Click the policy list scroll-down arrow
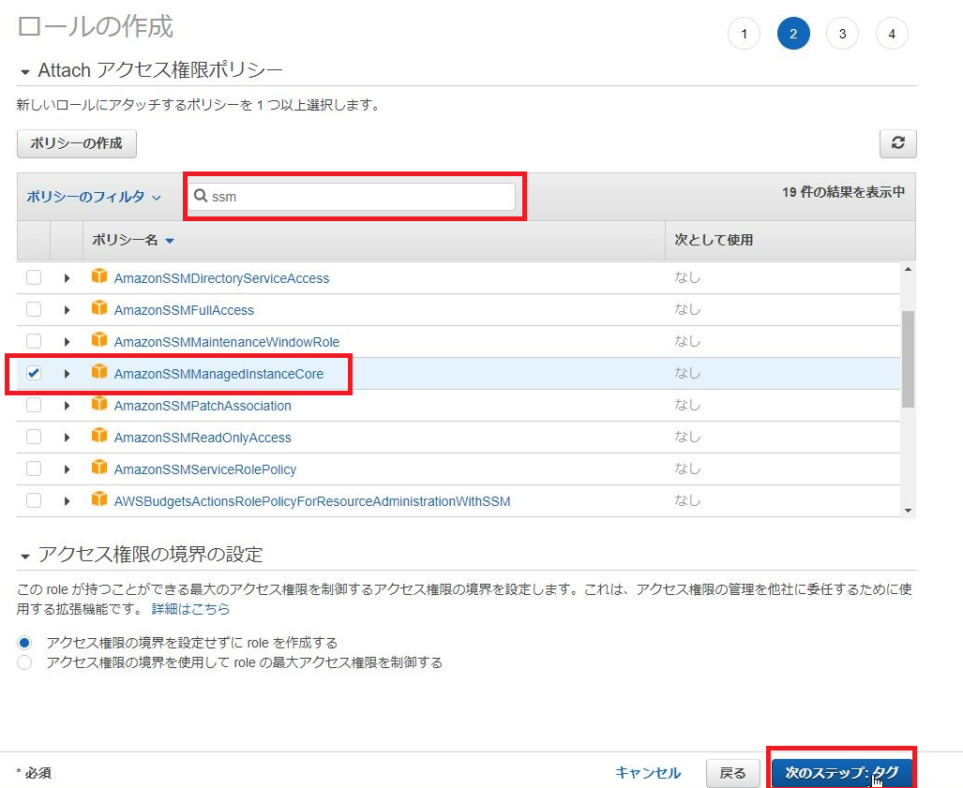The height and width of the screenshot is (788, 963). 908,511
